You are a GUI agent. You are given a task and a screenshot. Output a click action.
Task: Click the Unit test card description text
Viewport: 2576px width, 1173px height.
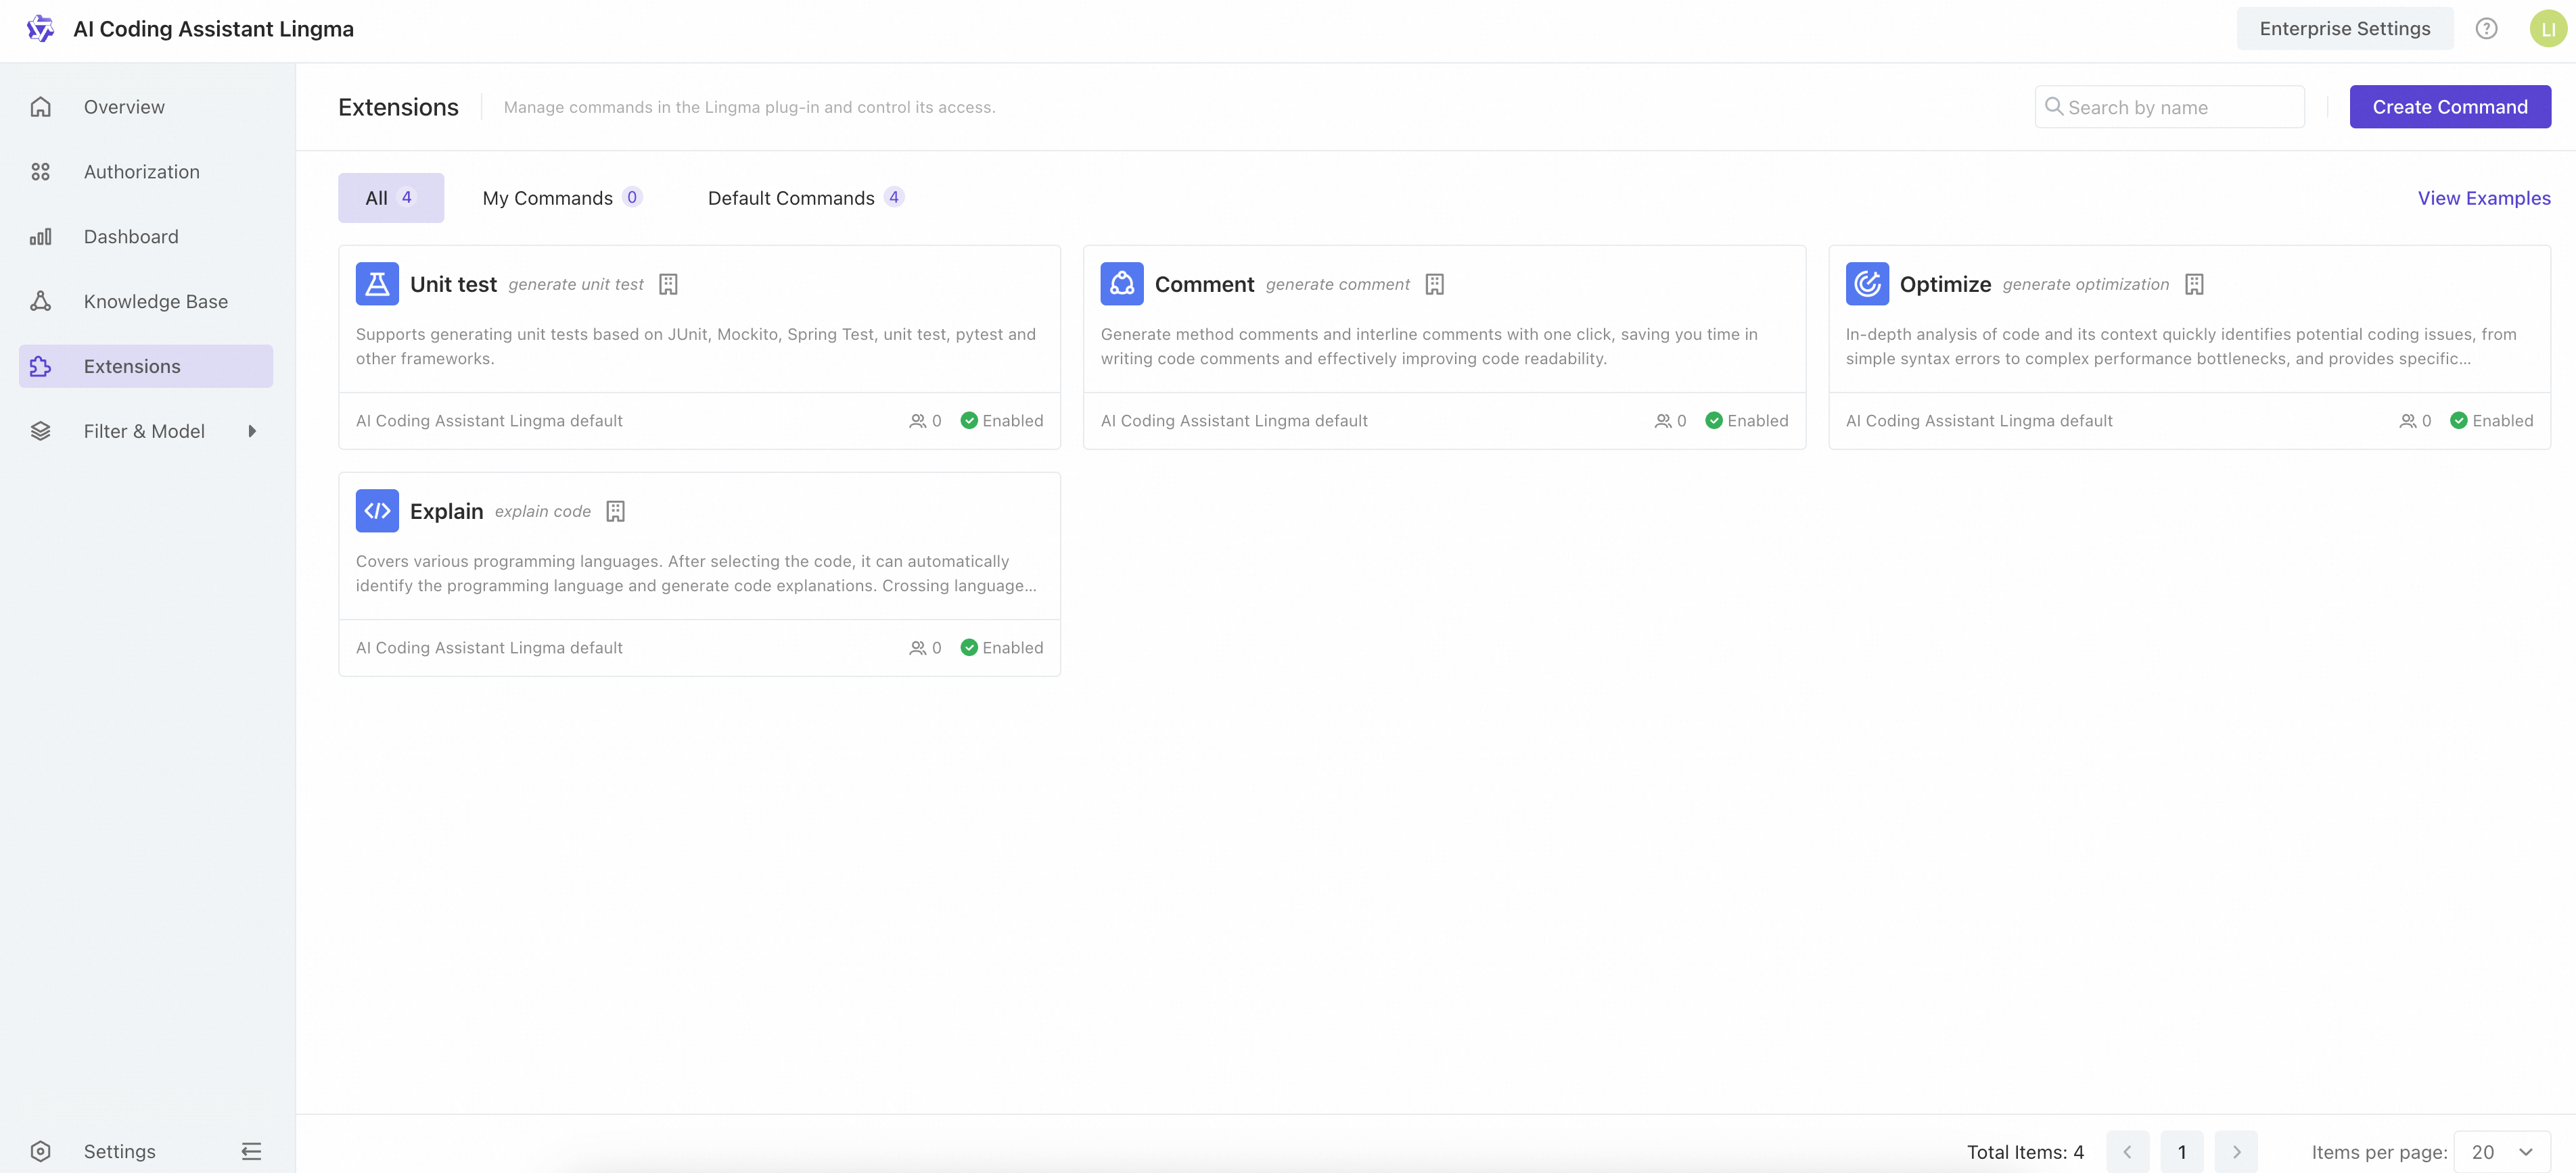point(696,347)
